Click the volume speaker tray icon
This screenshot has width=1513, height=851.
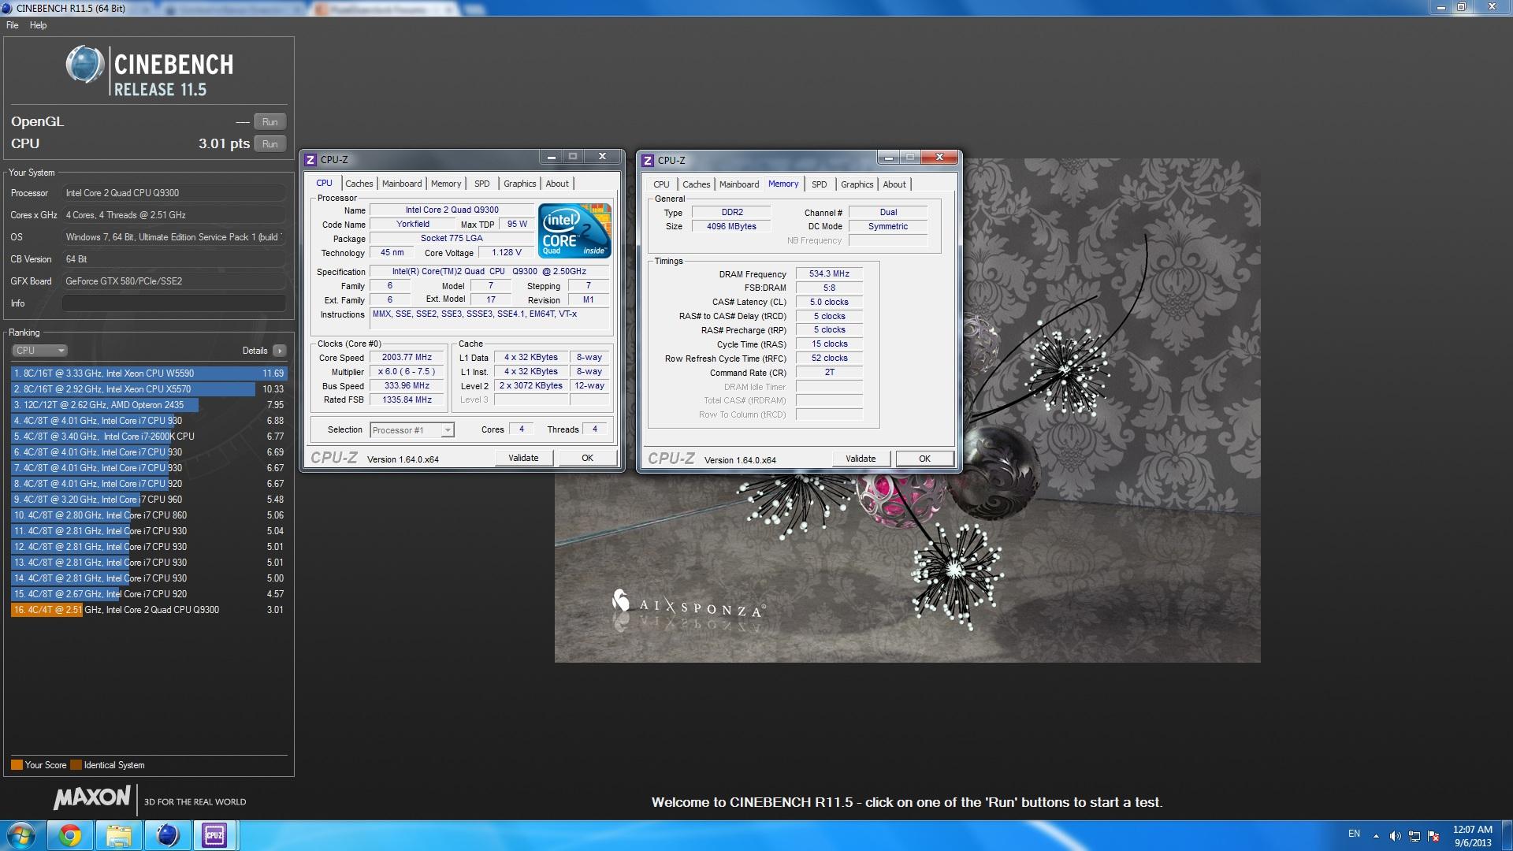click(x=1395, y=836)
